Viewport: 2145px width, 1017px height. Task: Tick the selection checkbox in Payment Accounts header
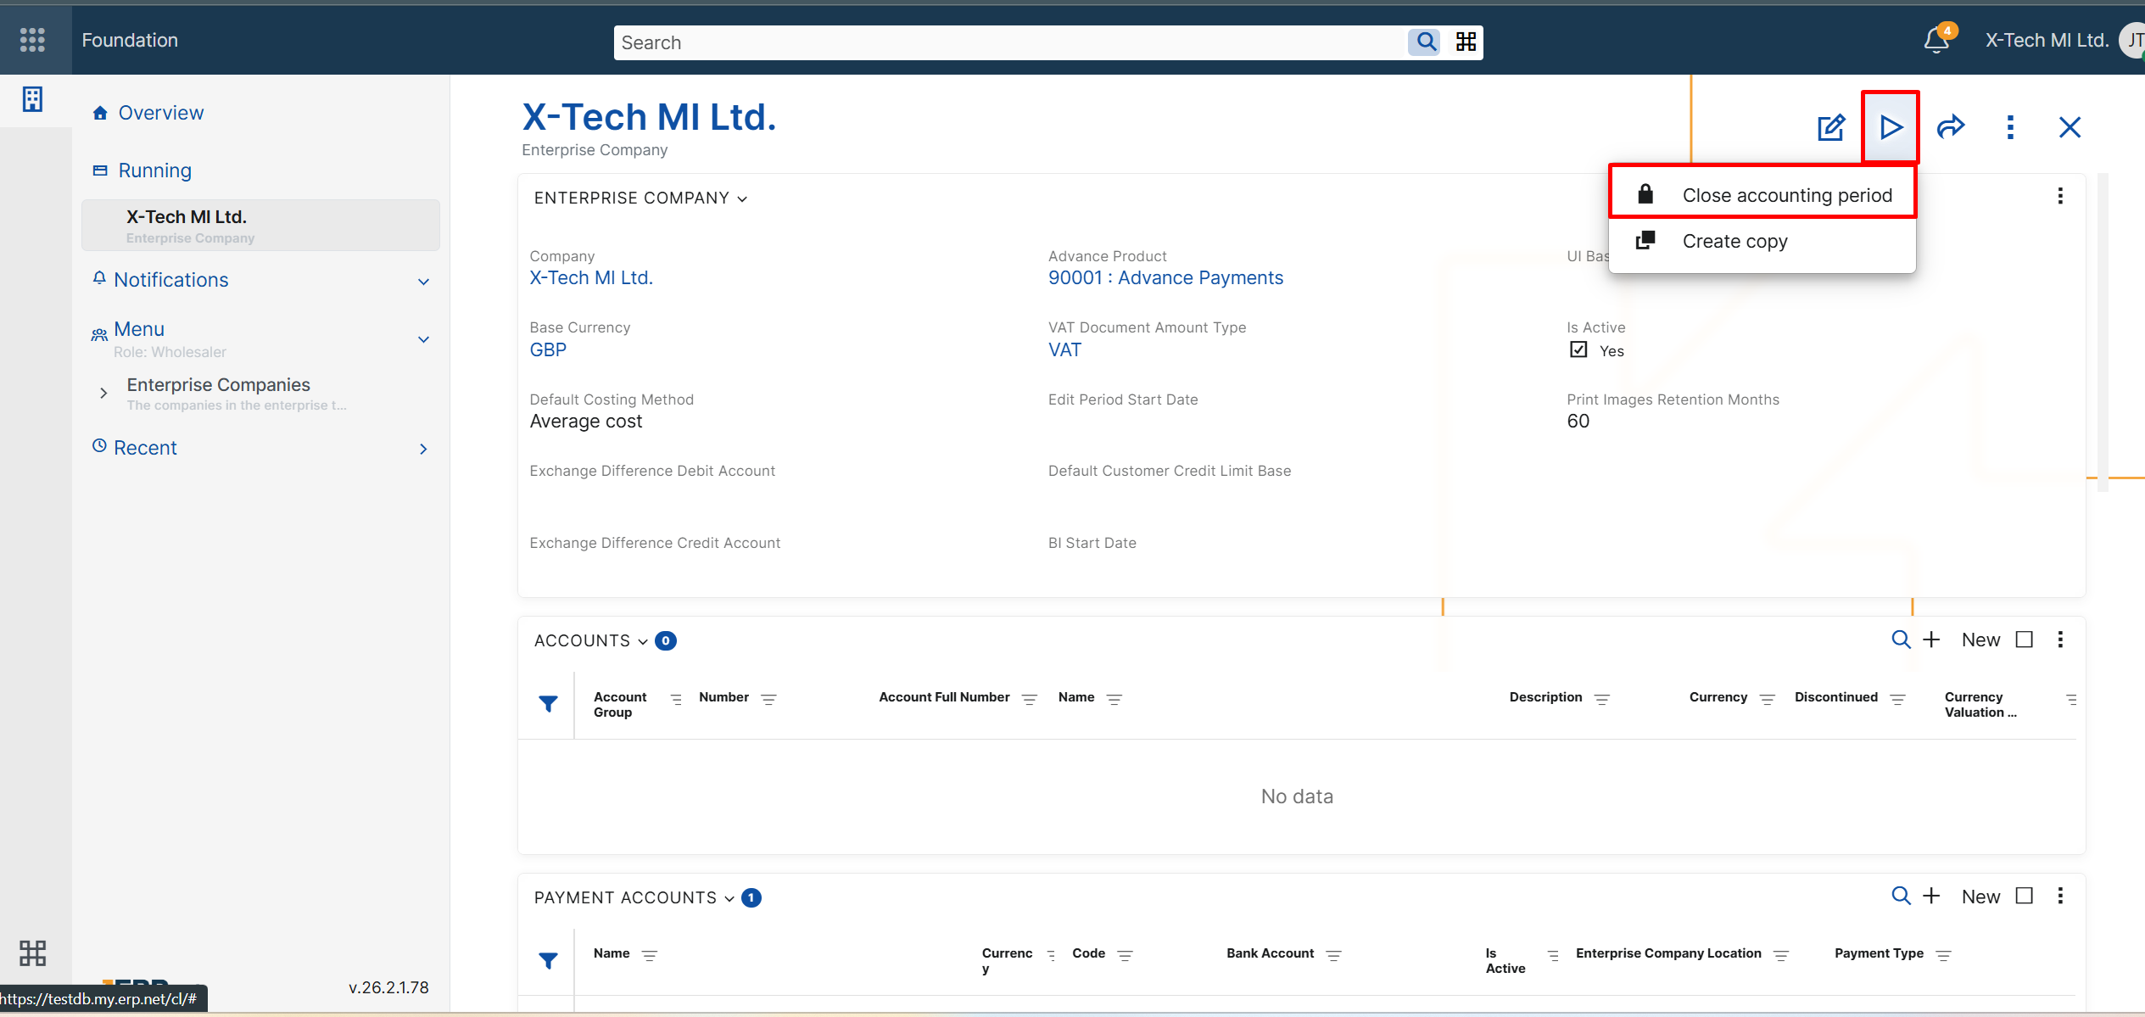click(2025, 896)
